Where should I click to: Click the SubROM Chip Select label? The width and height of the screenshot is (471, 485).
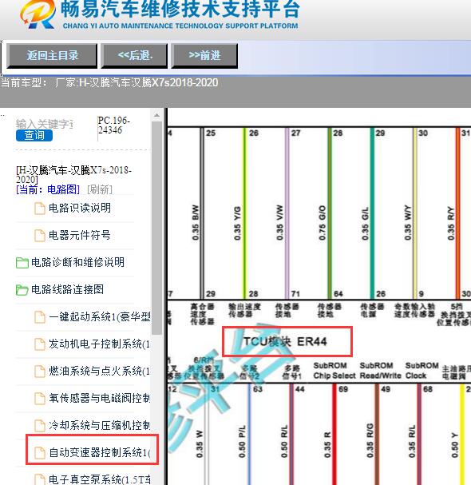(x=334, y=371)
